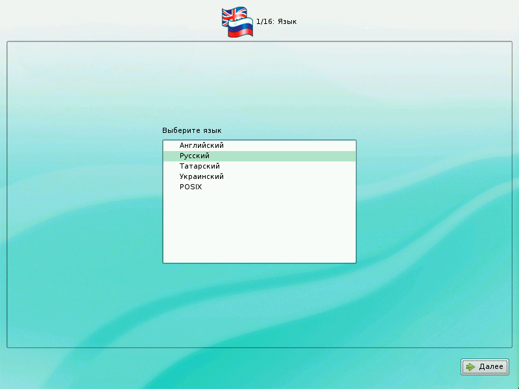Click the empty header area left of the flags

click(110, 21)
